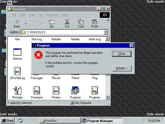Switch to Program Manager taskbar button
The width and height of the screenshot is (165, 124).
(x=102, y=121)
